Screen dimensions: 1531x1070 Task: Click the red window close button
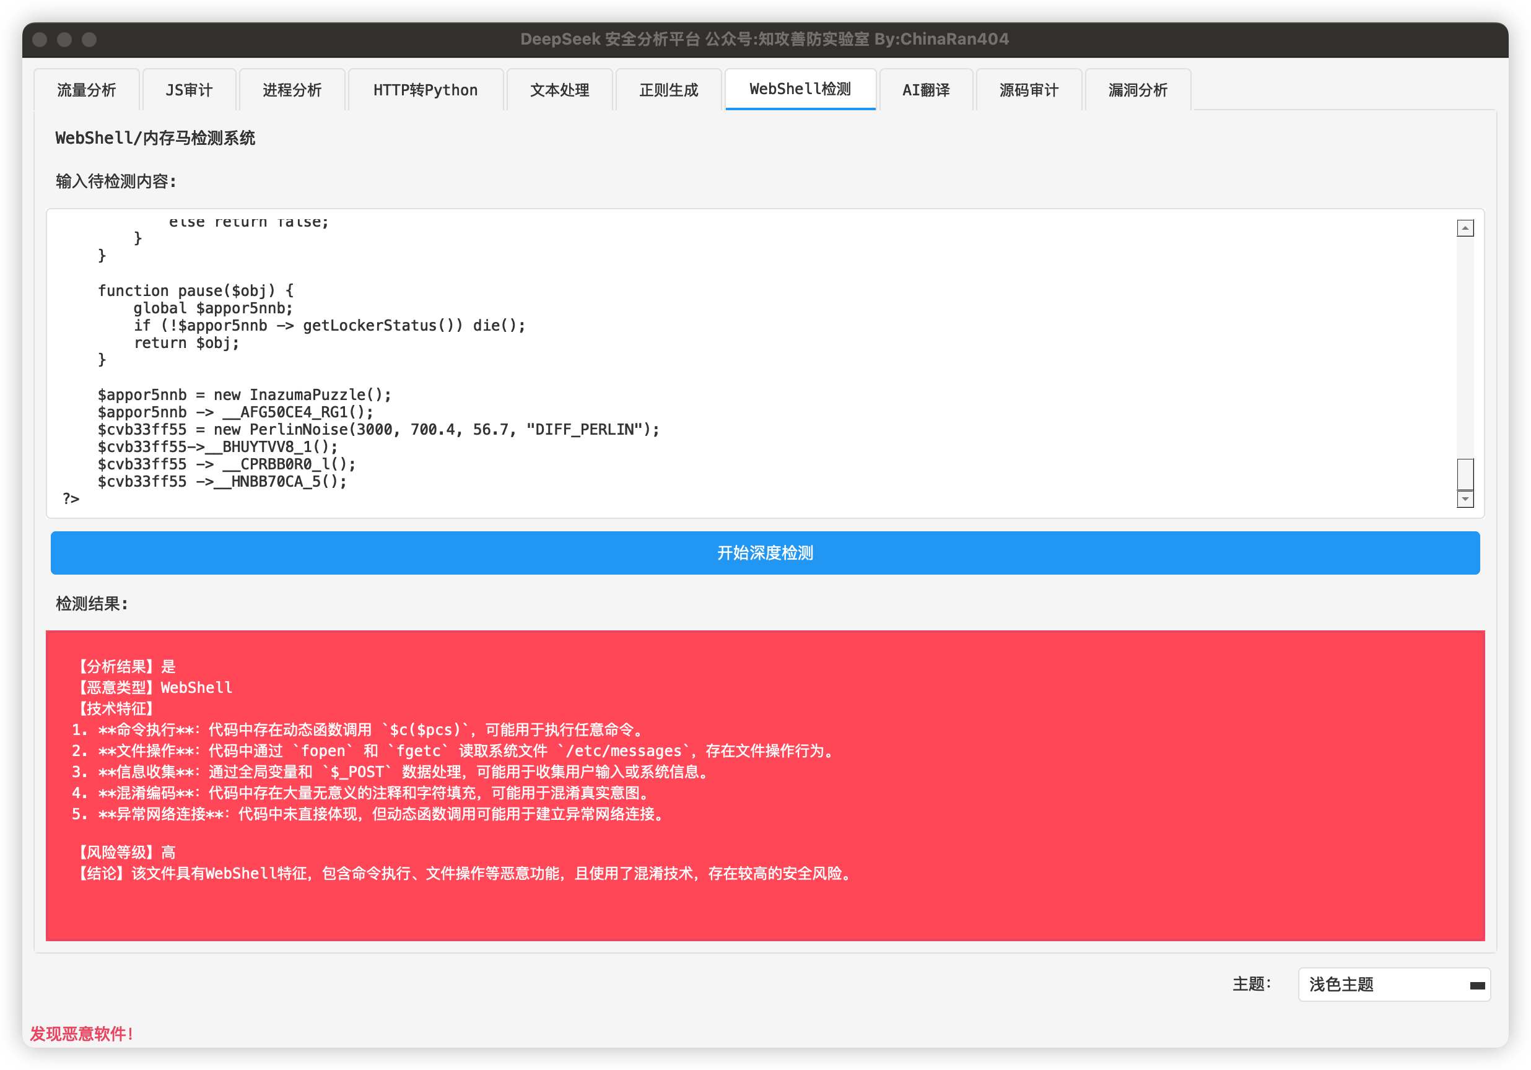click(40, 40)
